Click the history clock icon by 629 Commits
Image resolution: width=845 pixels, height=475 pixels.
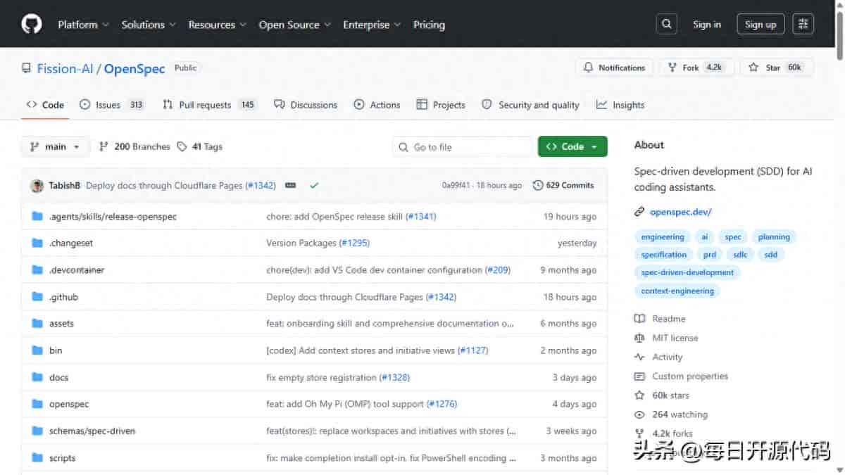pos(538,185)
